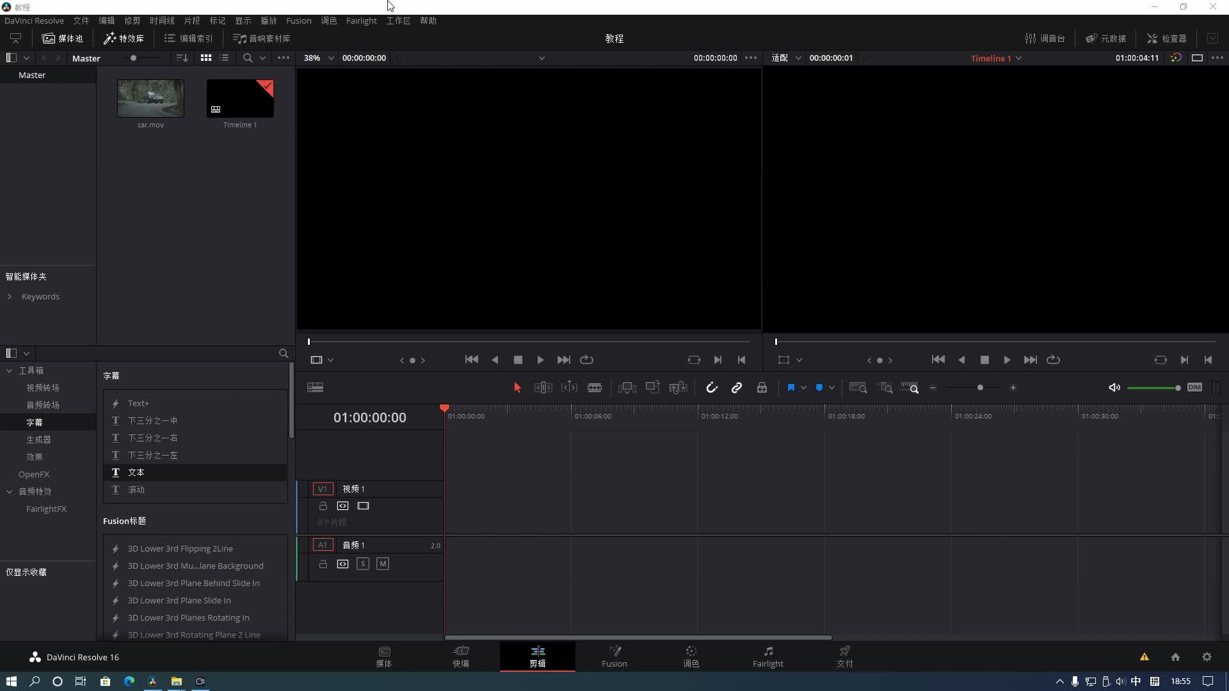
Task: Open the 音响素材库 sound library
Action: [262, 38]
